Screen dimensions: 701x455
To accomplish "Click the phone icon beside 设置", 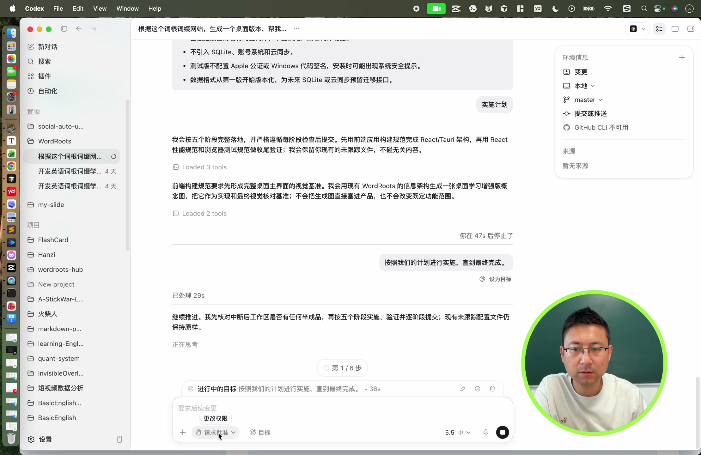I will click(119, 440).
